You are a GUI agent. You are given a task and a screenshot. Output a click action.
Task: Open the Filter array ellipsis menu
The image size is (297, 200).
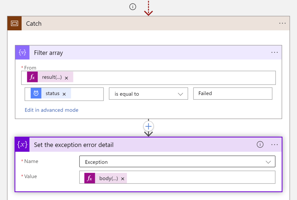274,53
